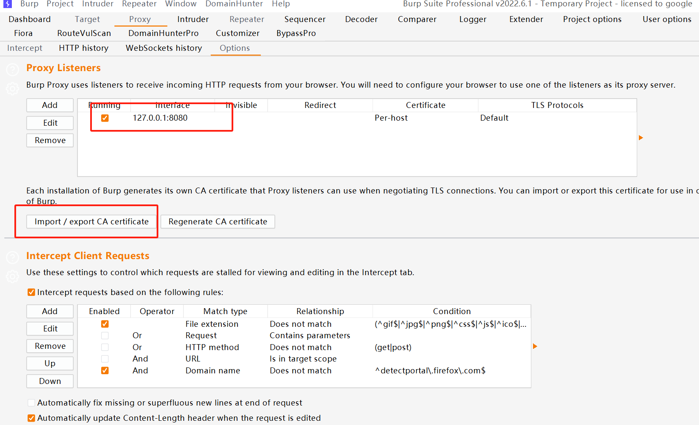Open the User options tab
Image resolution: width=699 pixels, height=425 pixels.
click(667, 19)
